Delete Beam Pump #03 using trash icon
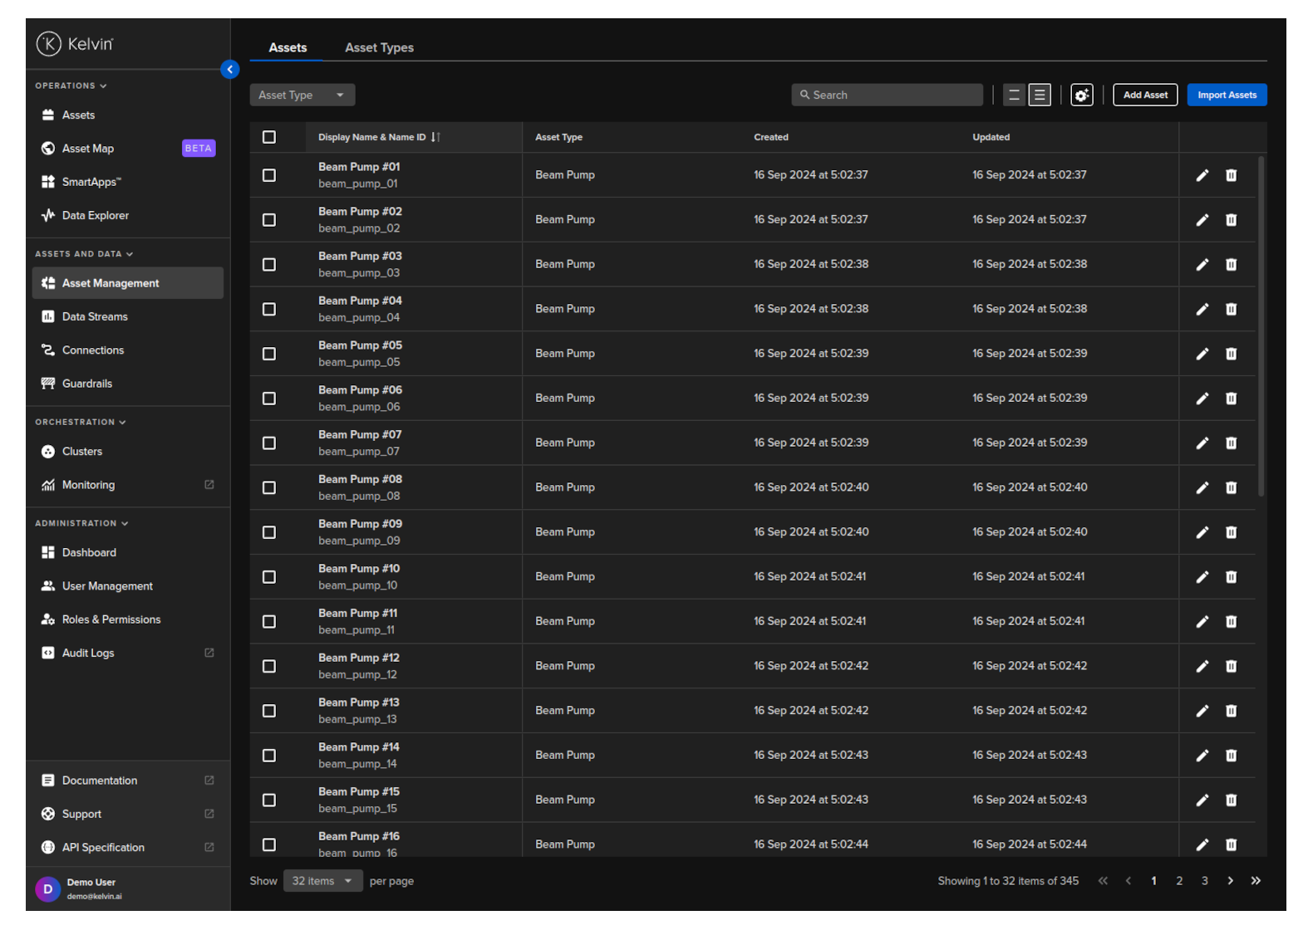The width and height of the screenshot is (1313, 930). point(1231,265)
